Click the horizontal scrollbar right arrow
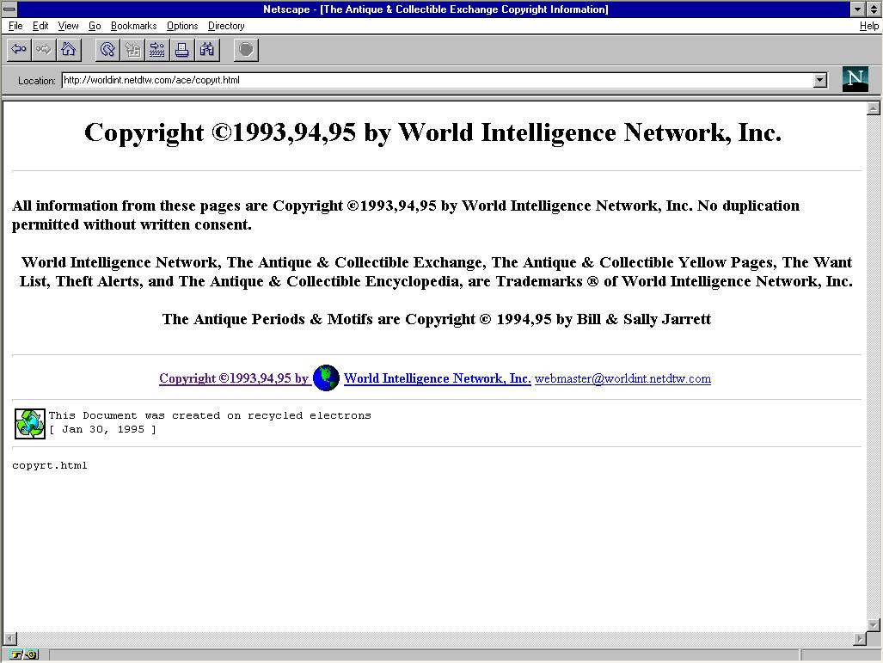This screenshot has height=663, width=883. click(859, 639)
